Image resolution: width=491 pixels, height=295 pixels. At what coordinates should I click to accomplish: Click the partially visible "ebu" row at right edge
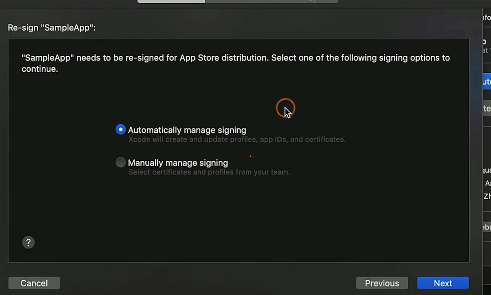pyautogui.click(x=486, y=227)
